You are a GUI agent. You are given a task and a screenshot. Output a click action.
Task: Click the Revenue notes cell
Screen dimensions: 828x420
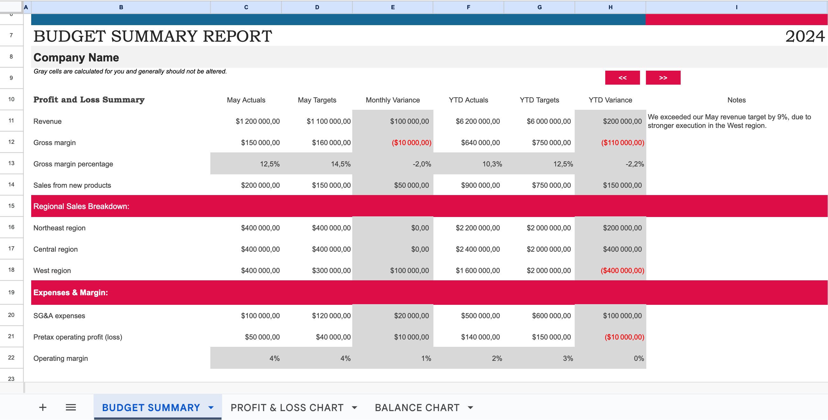tap(736, 121)
